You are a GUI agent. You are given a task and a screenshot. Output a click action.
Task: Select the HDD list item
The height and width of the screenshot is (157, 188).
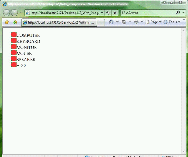click(x=21, y=66)
